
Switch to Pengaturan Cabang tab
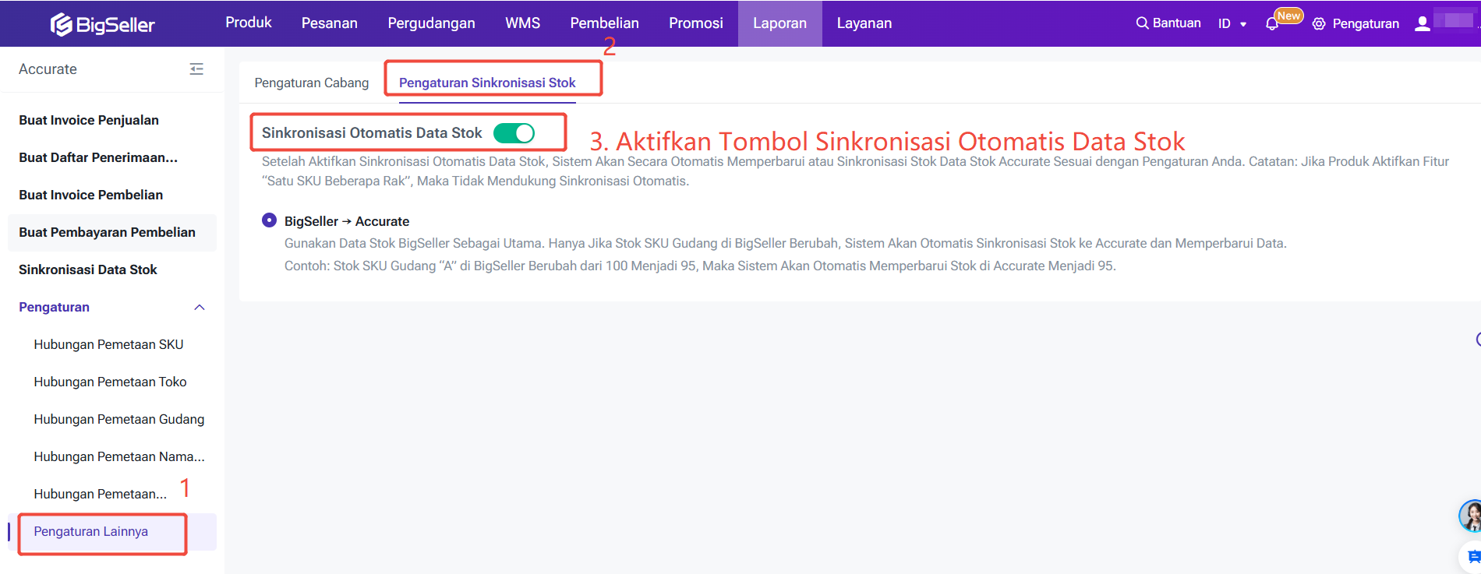311,83
